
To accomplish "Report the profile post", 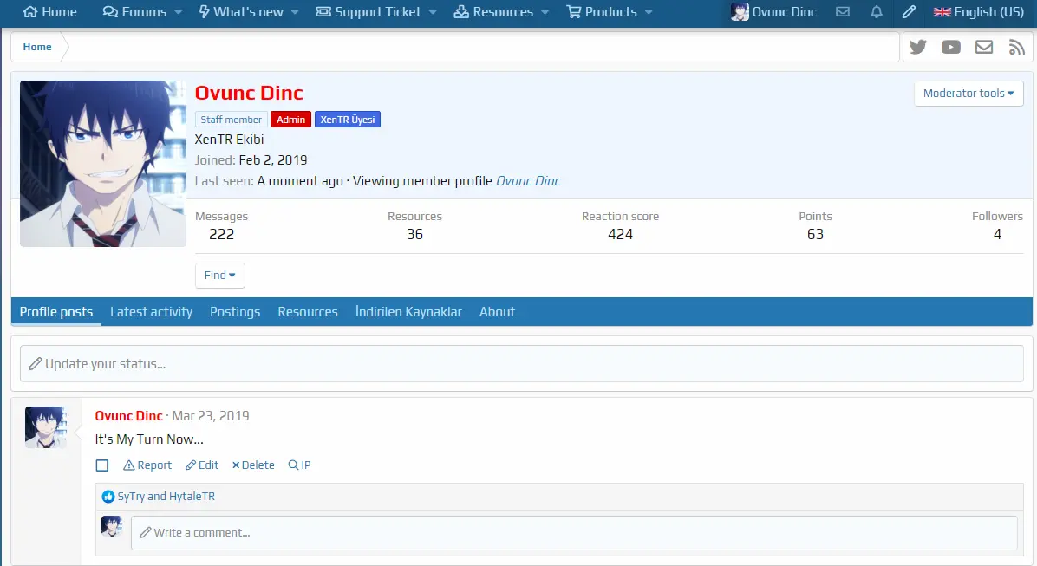I will [147, 465].
